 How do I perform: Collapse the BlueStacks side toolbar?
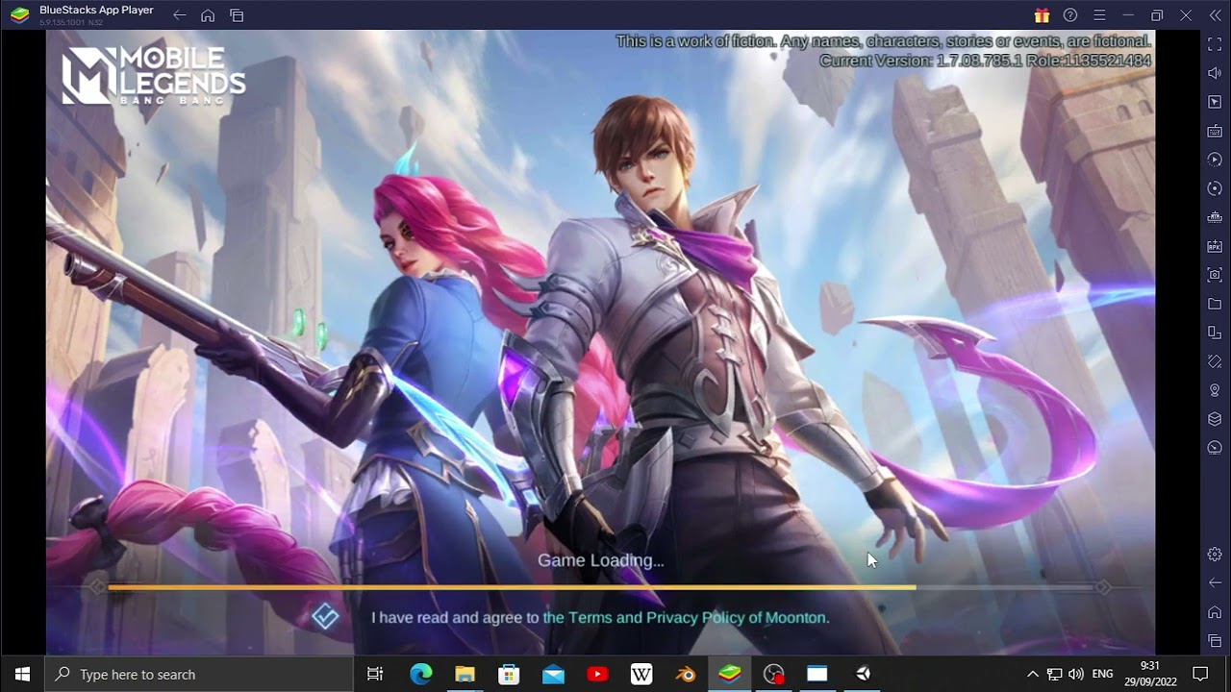coord(1215,15)
